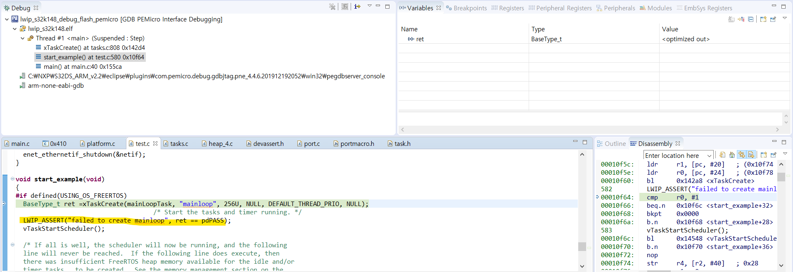Screen dimensions: 793x272
Task: Toggle Pin to Debug Context in Disassembly toolbar
Action: [774, 155]
